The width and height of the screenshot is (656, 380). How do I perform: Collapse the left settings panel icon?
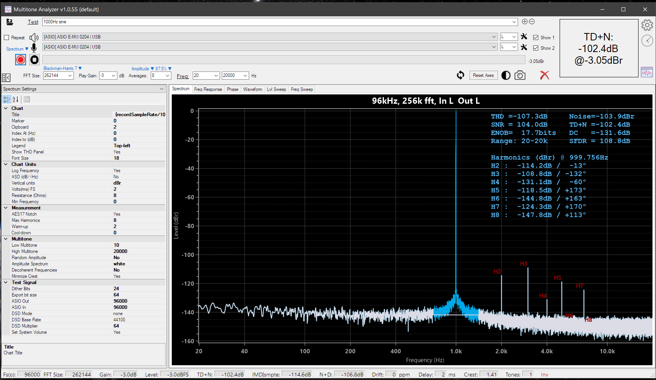click(x=6, y=78)
